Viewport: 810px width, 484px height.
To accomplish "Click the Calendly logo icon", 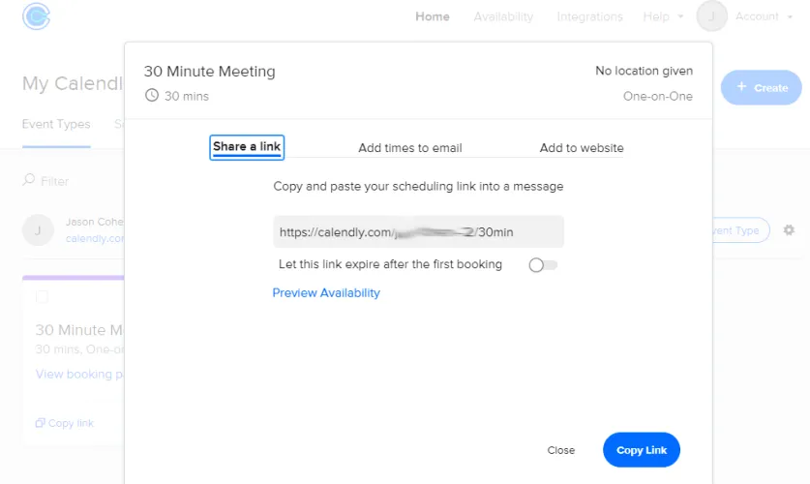I will pyautogui.click(x=36, y=16).
